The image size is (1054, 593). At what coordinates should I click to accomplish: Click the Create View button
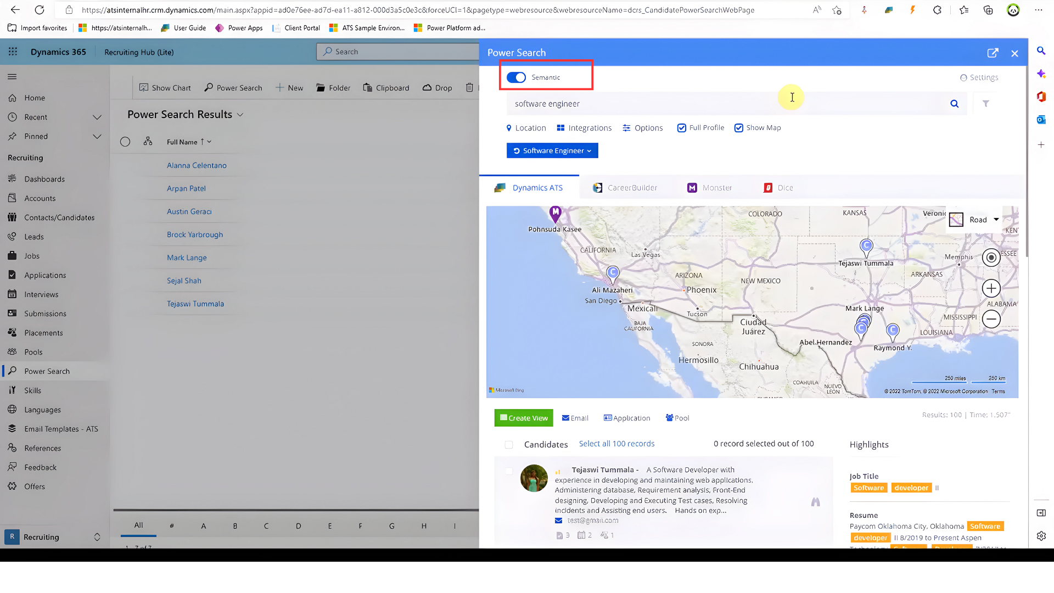(524, 418)
